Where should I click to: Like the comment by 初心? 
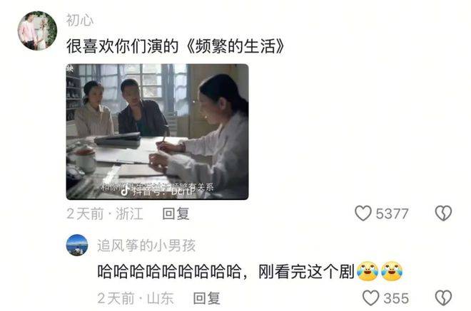363,213
